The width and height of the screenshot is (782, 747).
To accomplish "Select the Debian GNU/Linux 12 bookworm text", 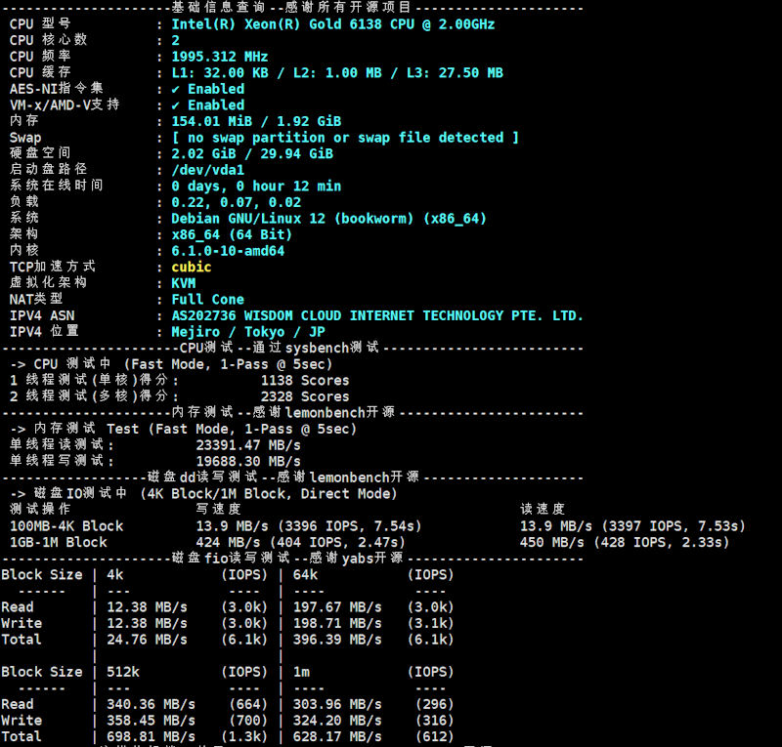I will [x=328, y=219].
